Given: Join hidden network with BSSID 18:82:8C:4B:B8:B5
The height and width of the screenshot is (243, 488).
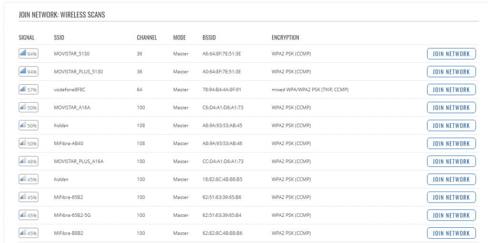Looking at the screenshot, I should coord(451,179).
